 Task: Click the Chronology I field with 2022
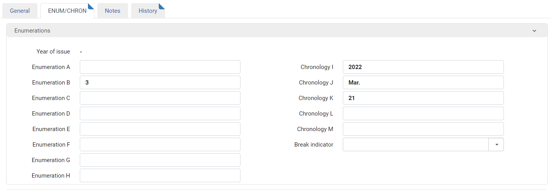[423, 67]
